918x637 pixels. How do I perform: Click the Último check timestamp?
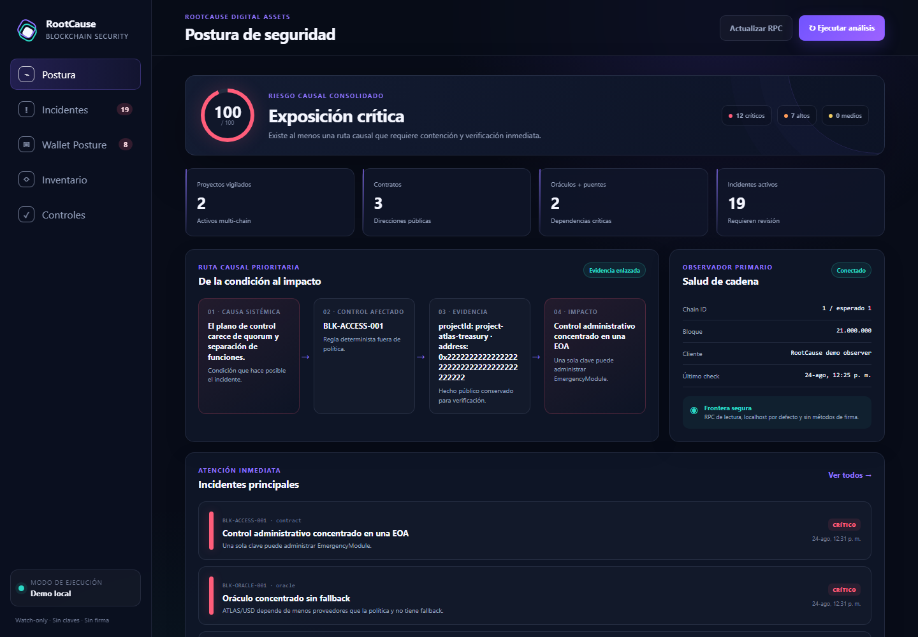tap(838, 375)
